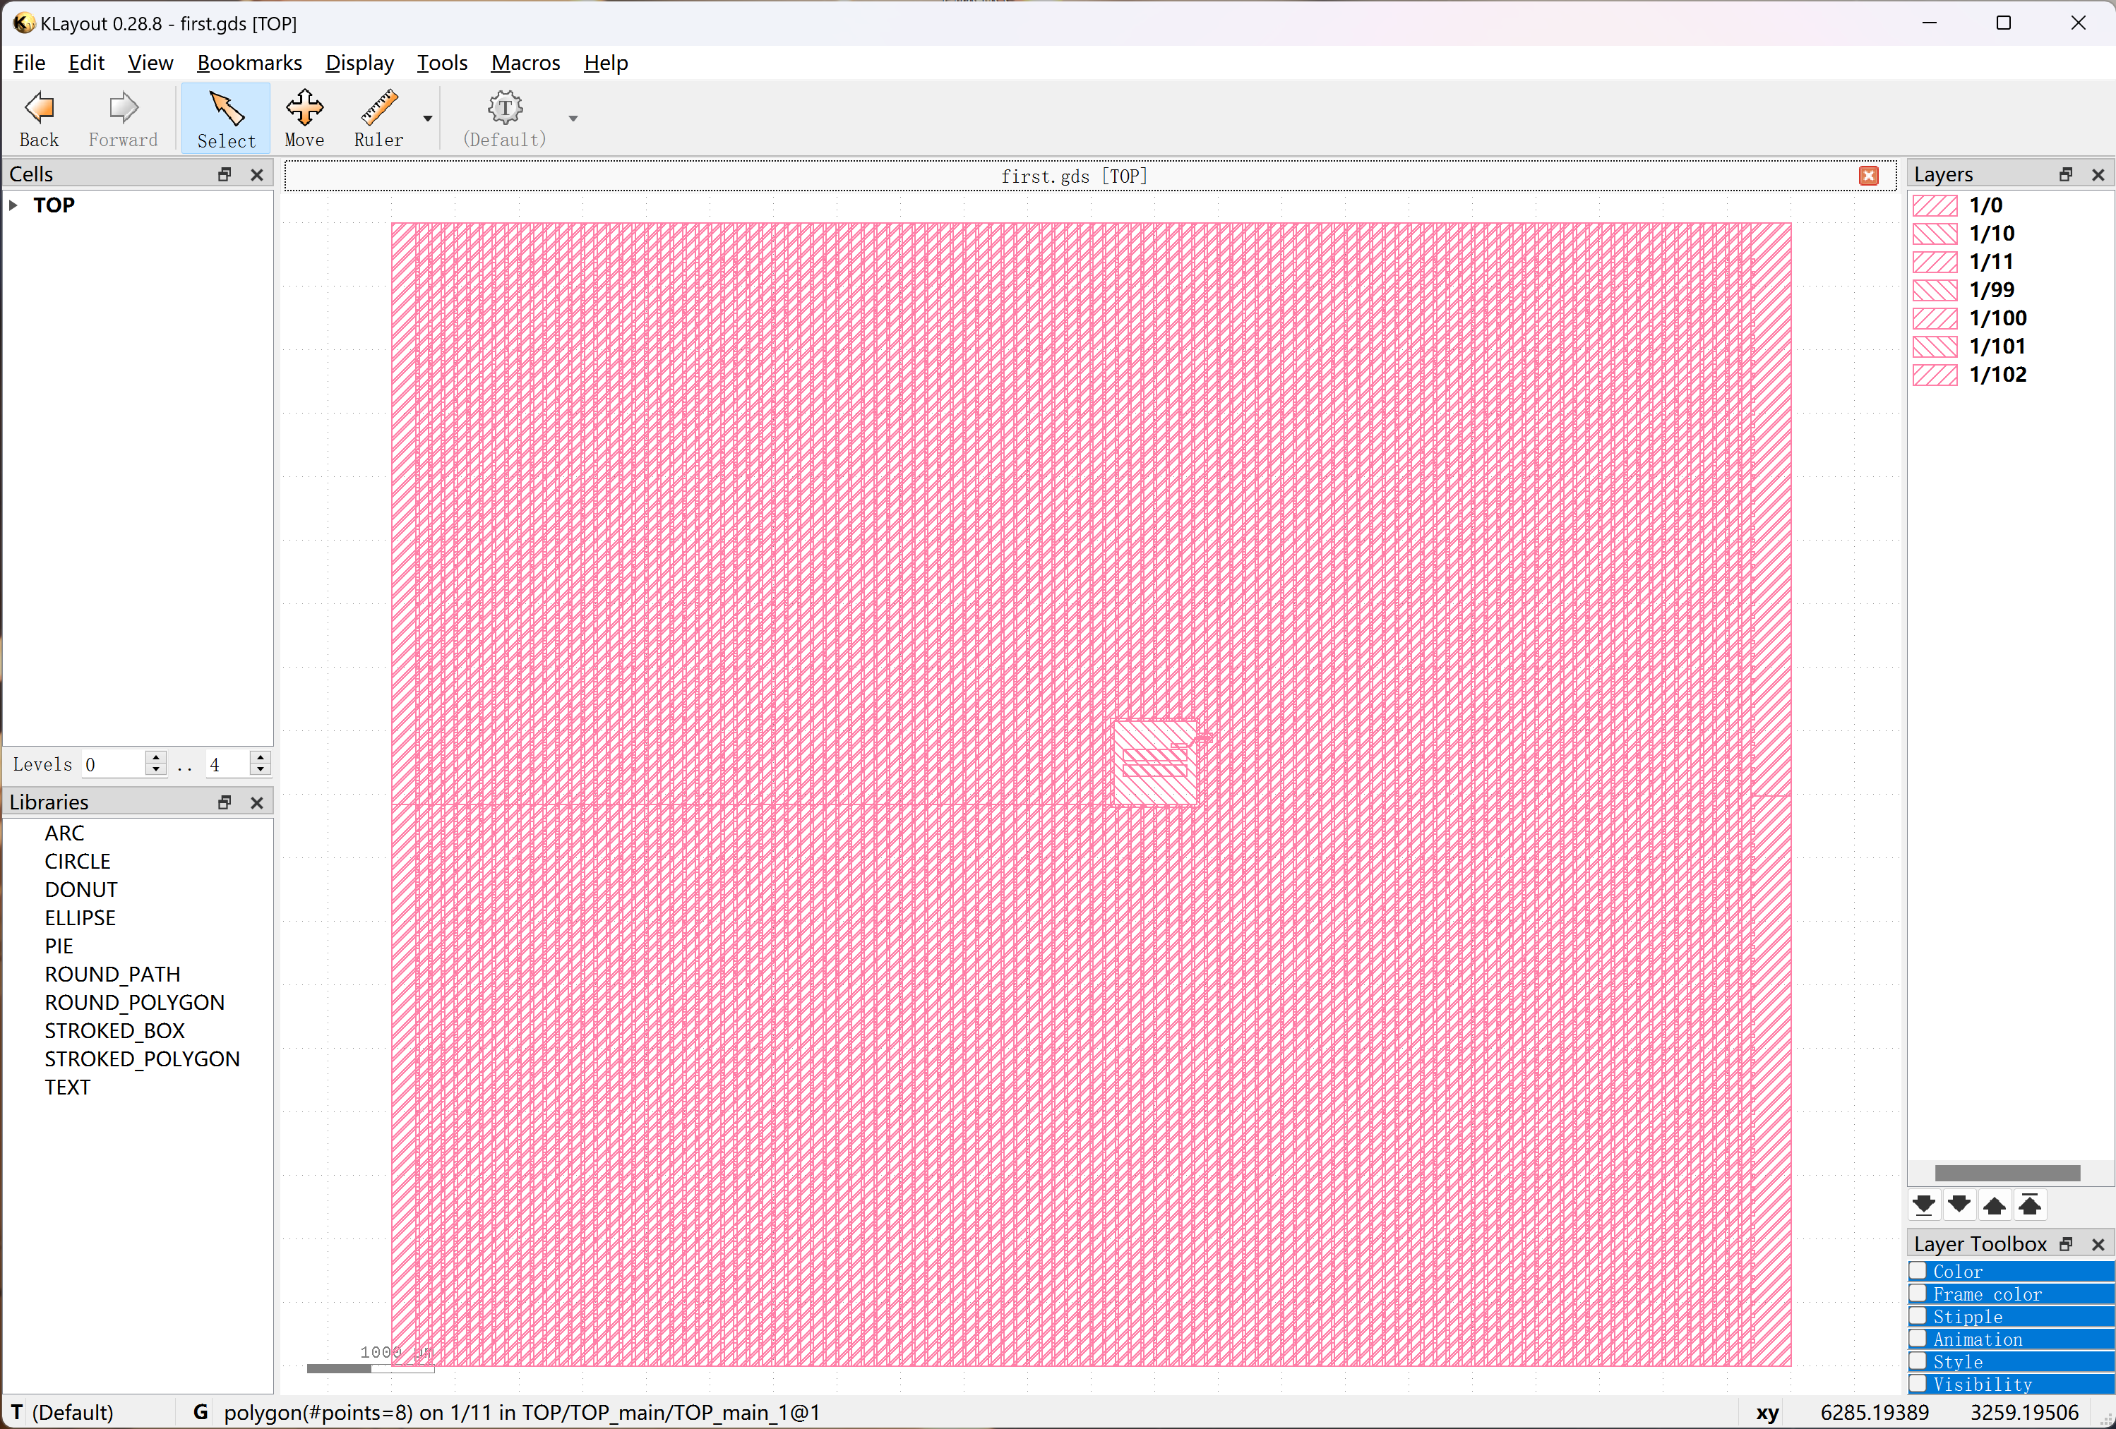Click the Back navigation arrow

tap(39, 108)
